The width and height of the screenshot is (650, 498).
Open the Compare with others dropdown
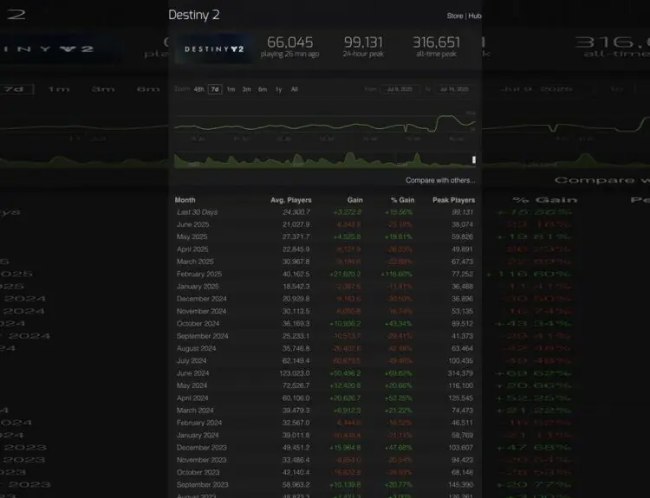[440, 180]
